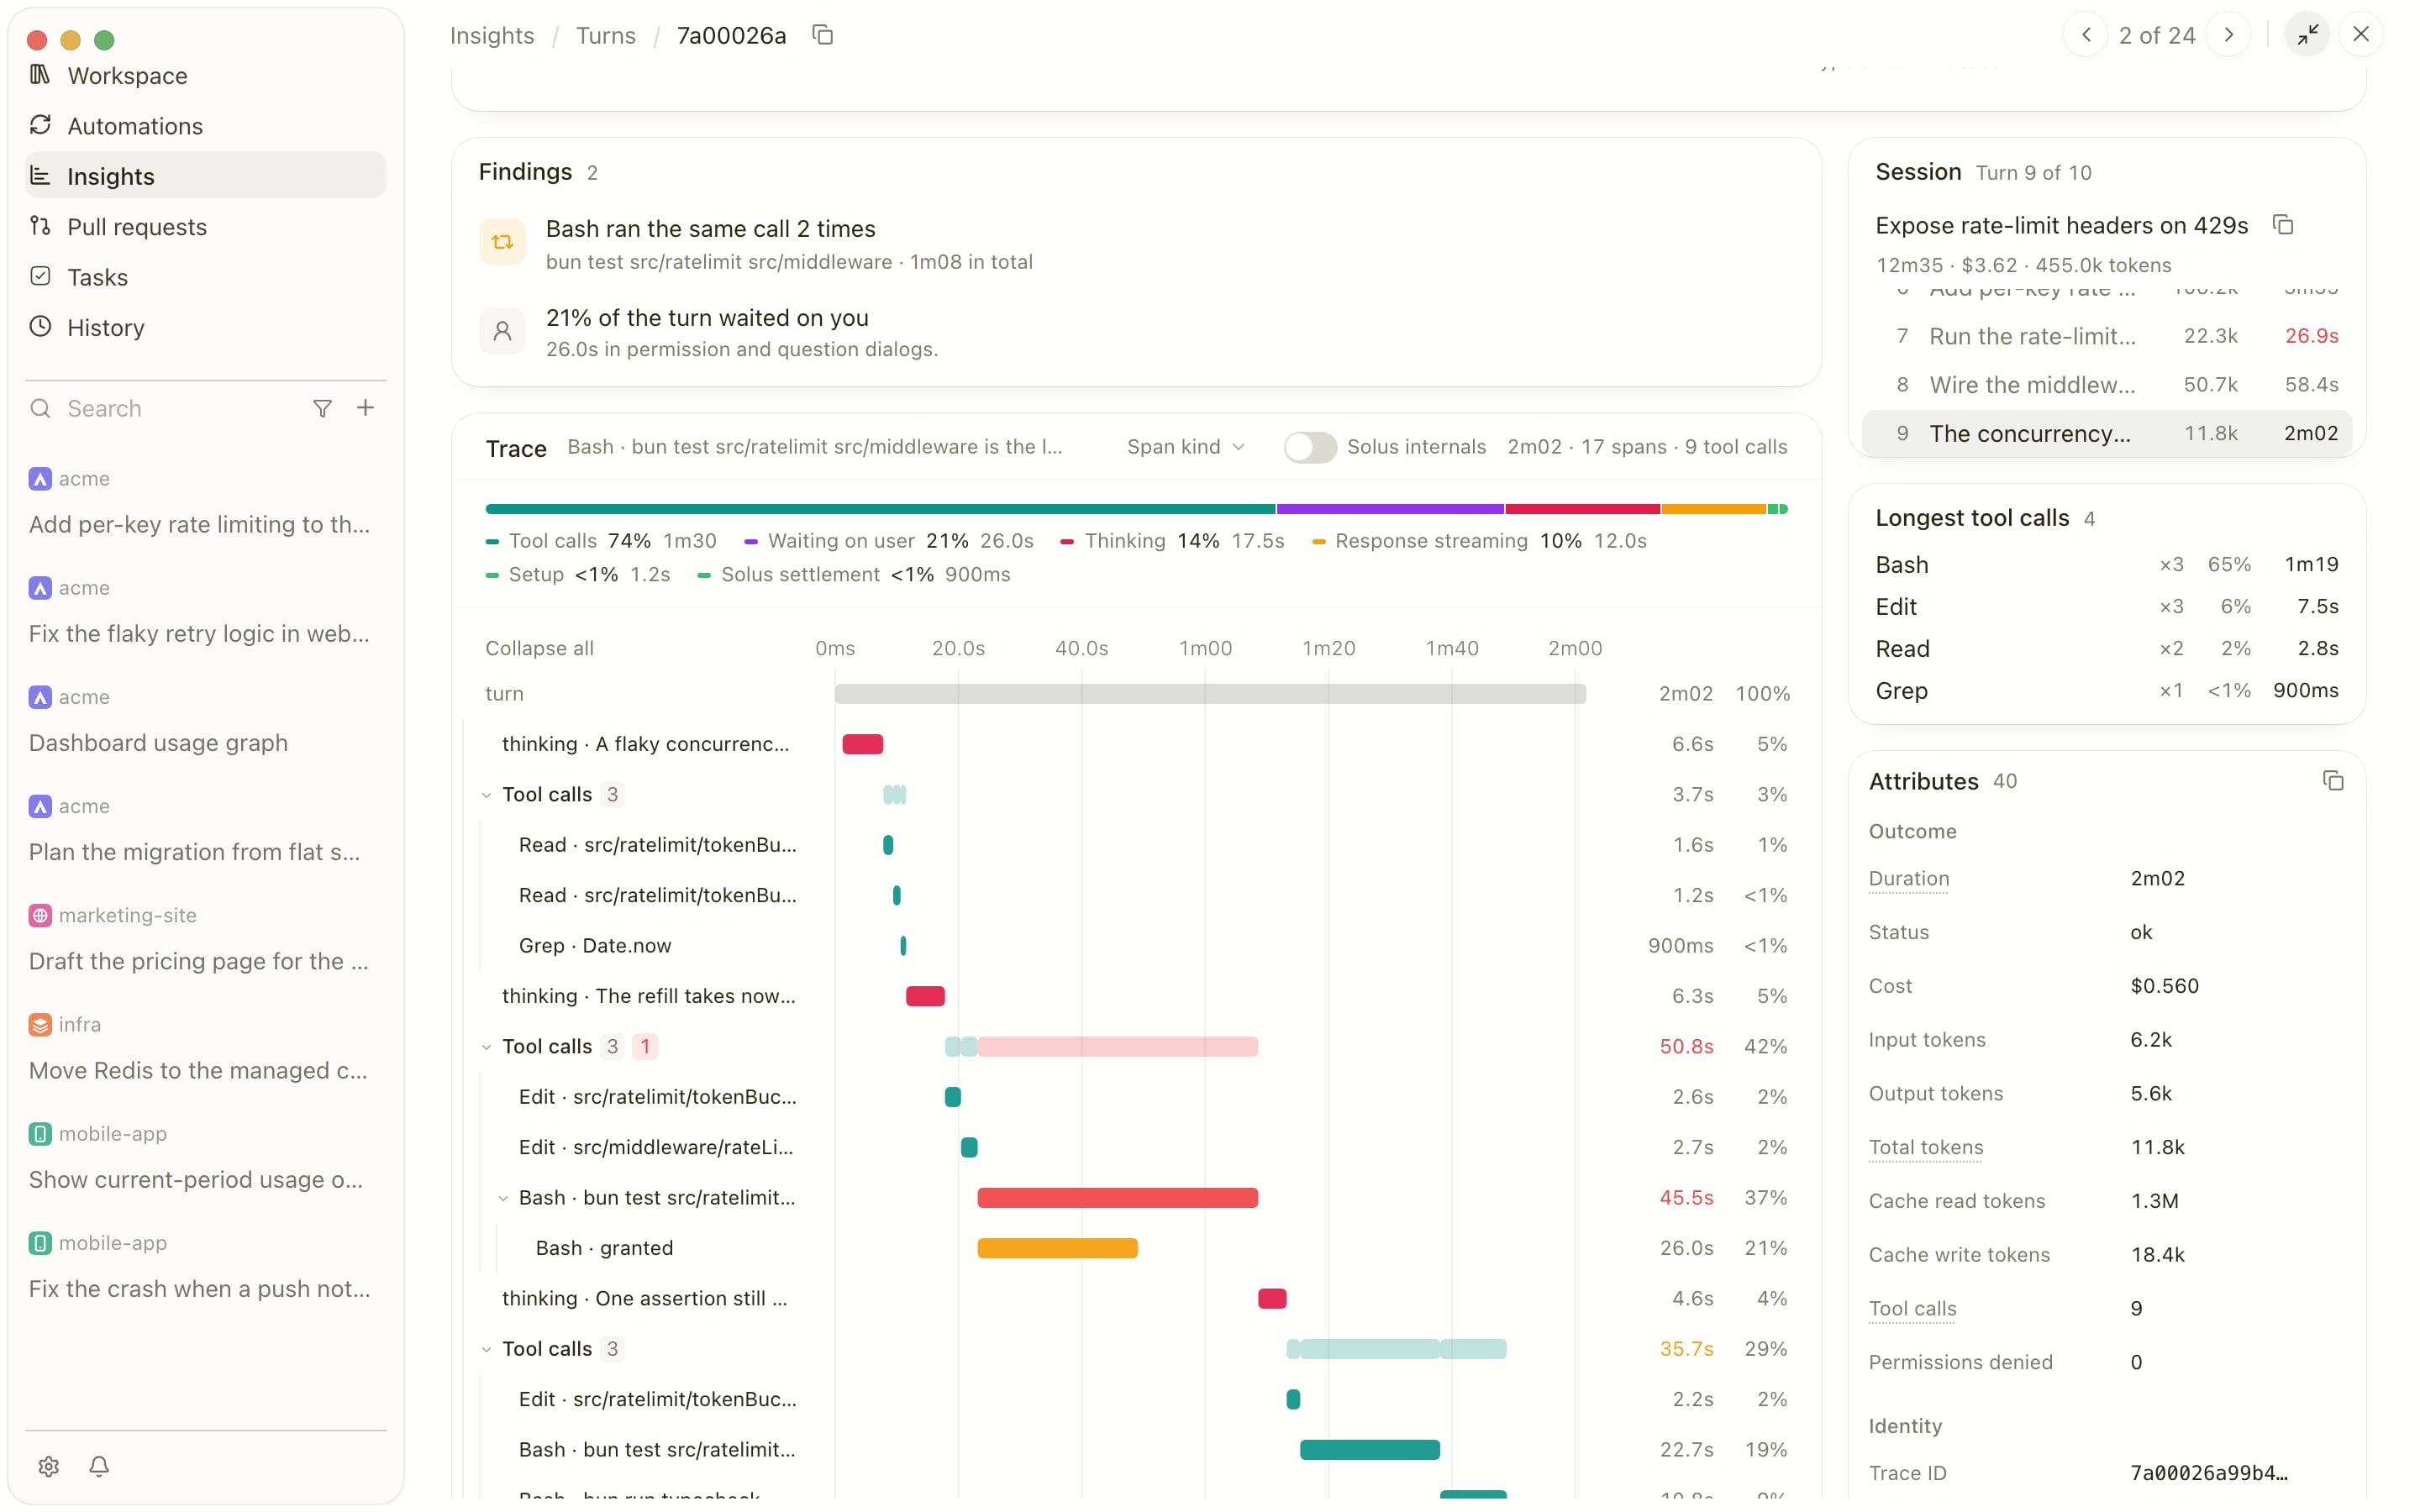This screenshot has height=1512, width=2420.
Task: Open the notifications bell
Action: 99,1466
